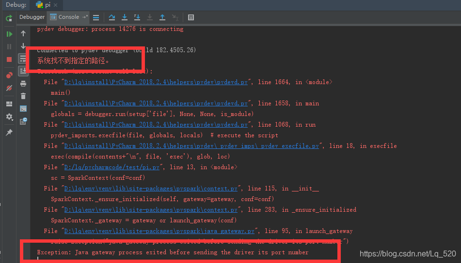Open console command history
The image size is (461, 263).
click(23, 121)
